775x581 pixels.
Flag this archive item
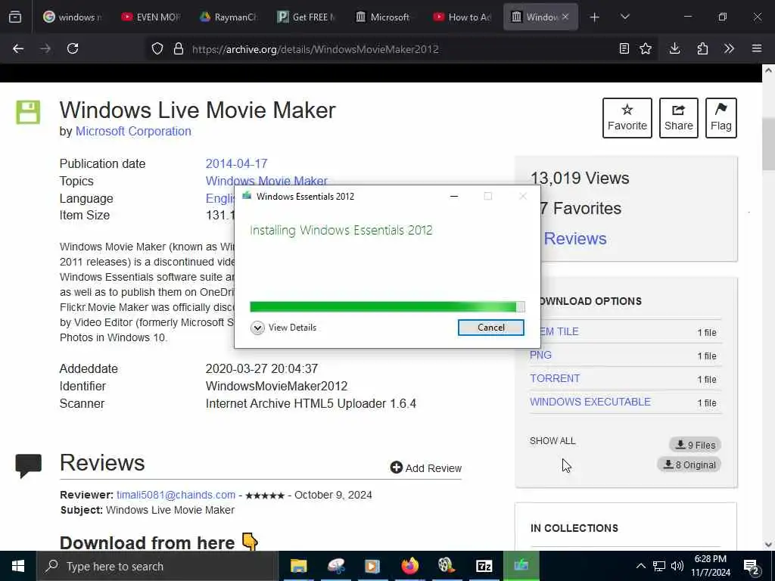[x=721, y=118]
